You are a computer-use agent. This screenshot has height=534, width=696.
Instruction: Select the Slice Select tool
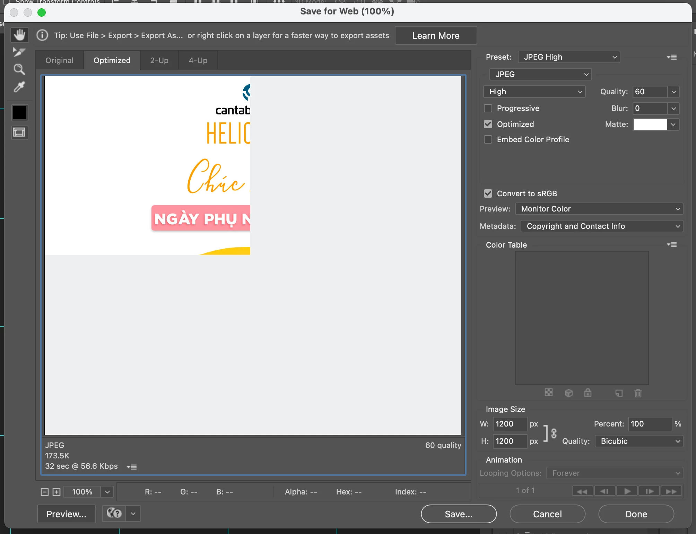click(x=19, y=52)
